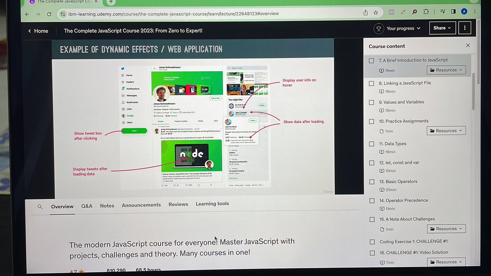Screen dimensions: 491x276
Task: Toggle the browser side panel icon
Action: pos(453,11)
